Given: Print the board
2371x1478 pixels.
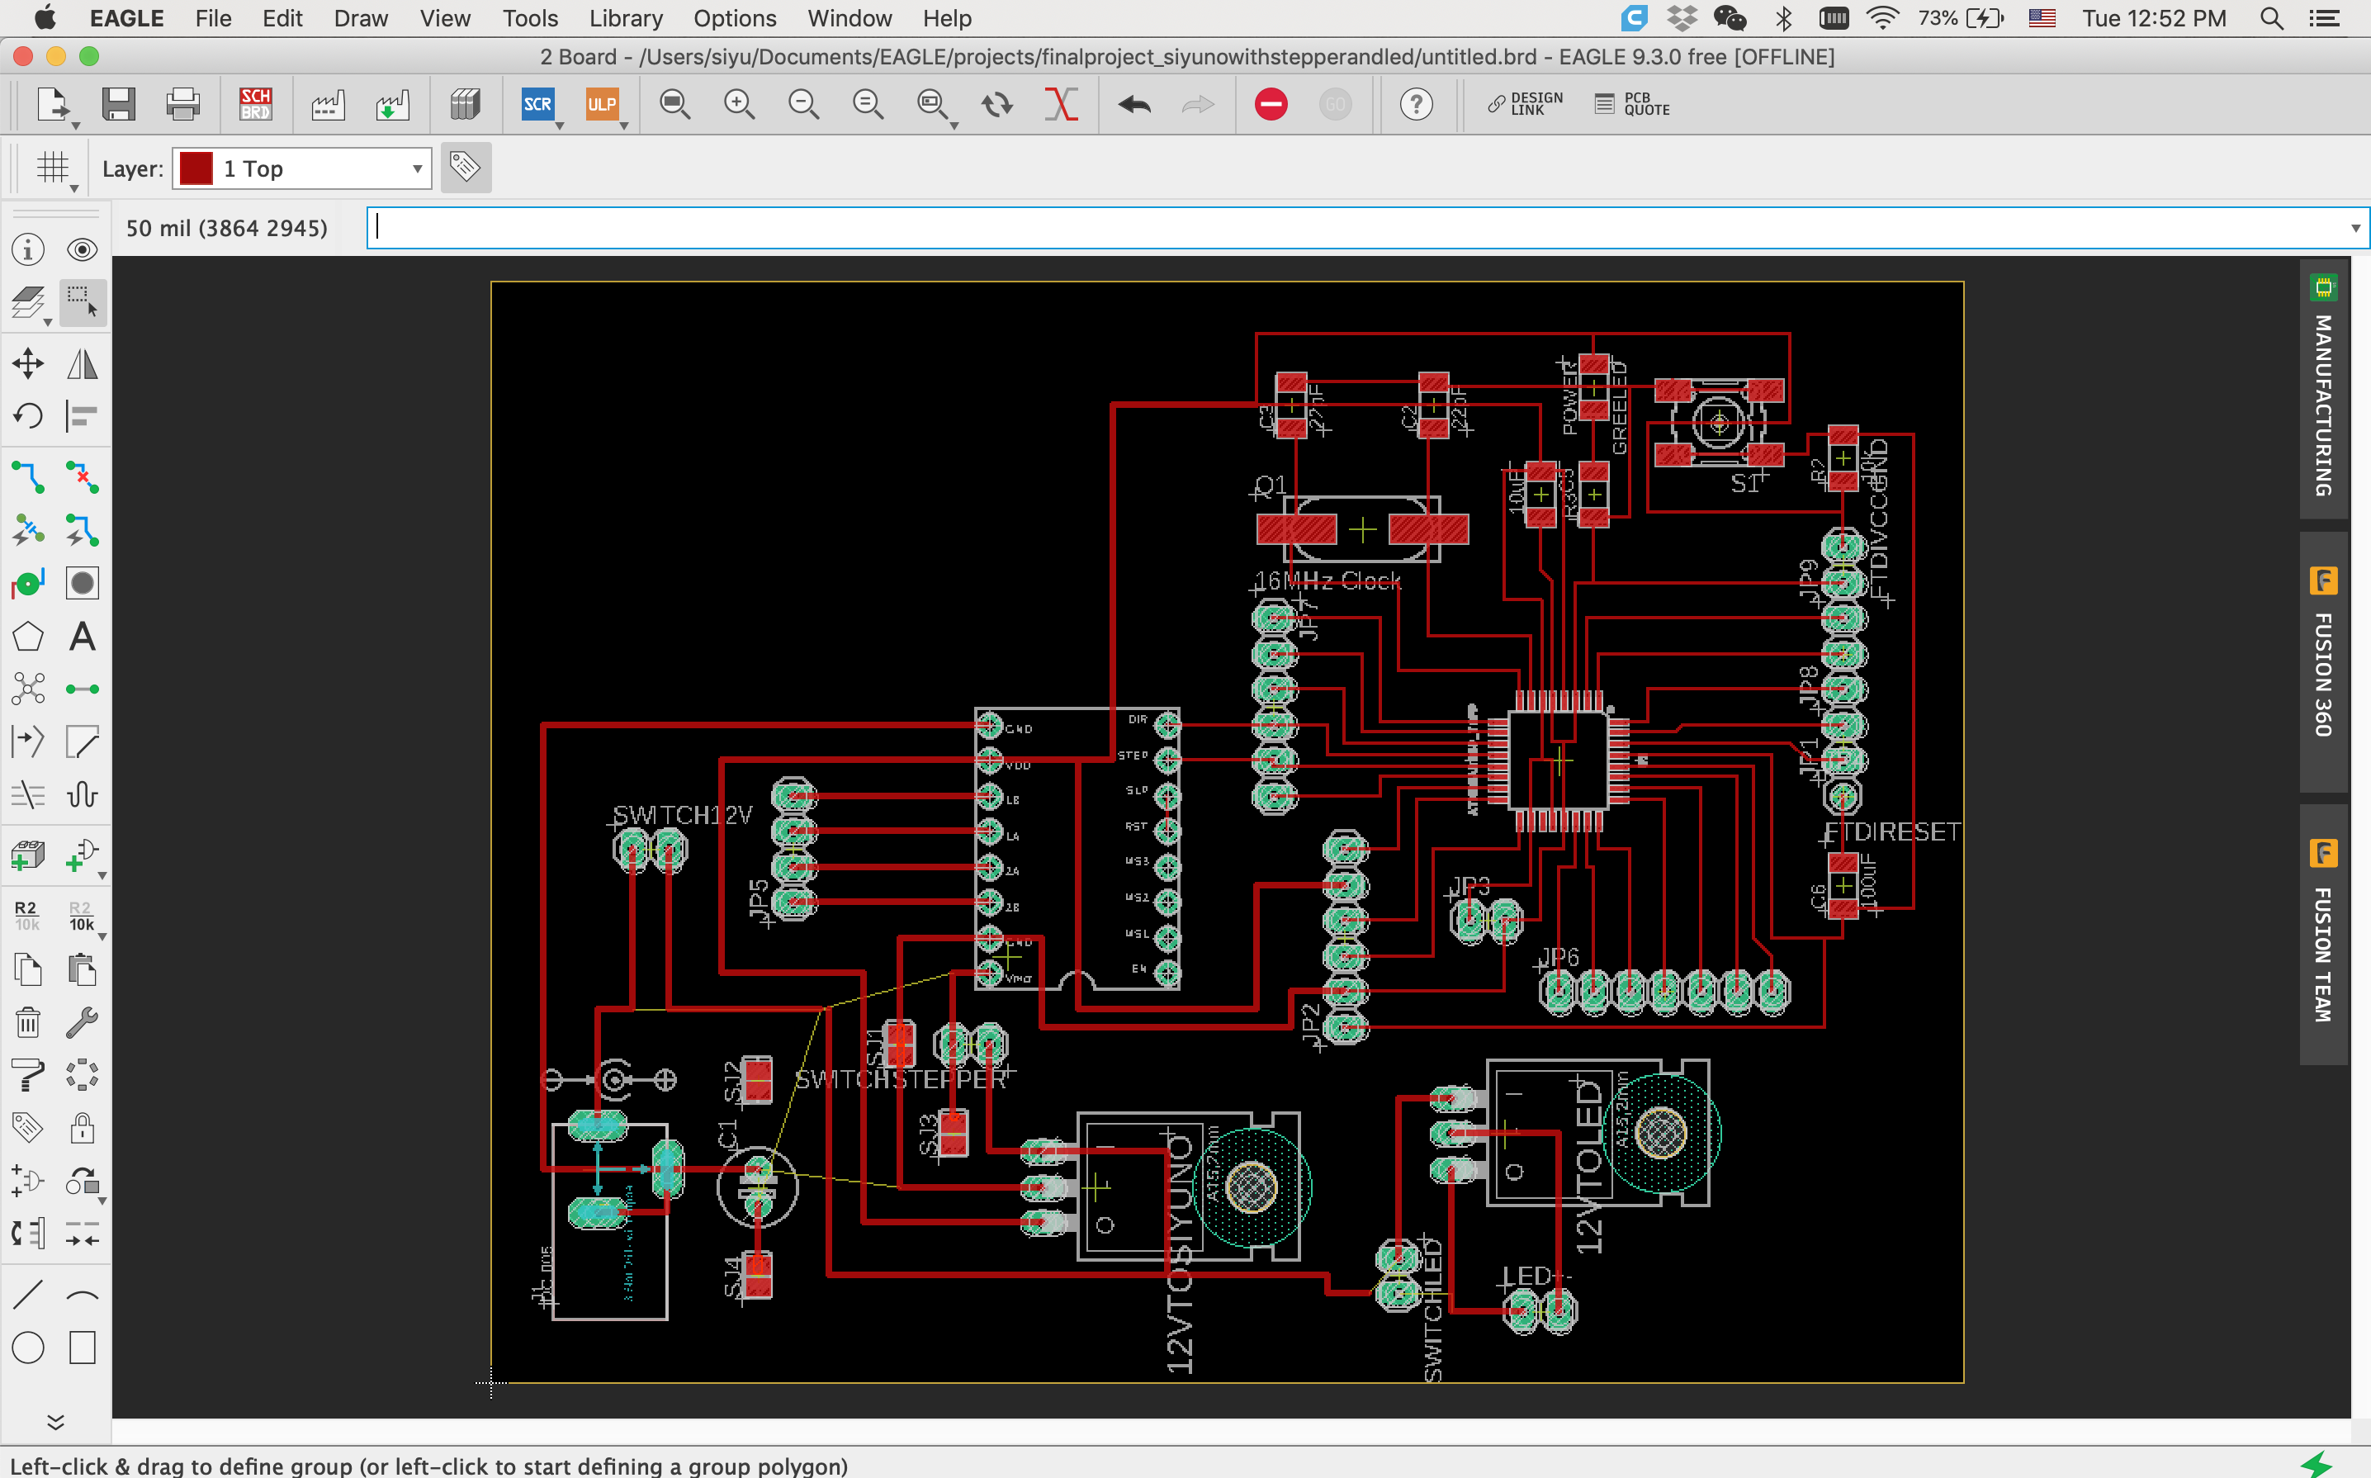Looking at the screenshot, I should [182, 103].
